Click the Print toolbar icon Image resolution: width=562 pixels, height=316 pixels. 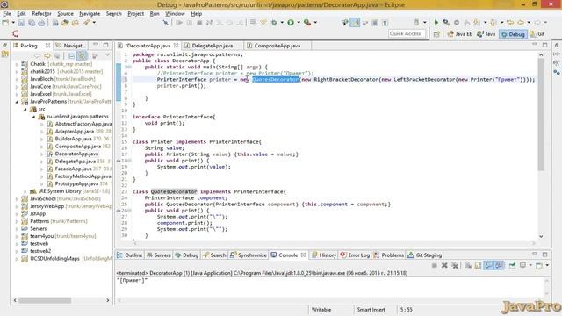point(41,23)
